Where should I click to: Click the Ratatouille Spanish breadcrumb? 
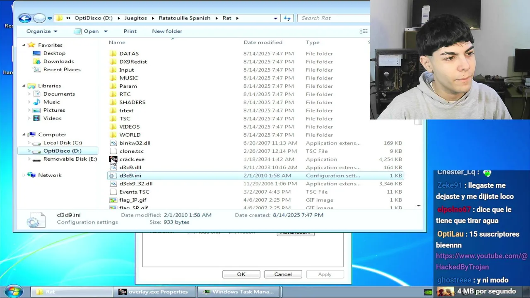[185, 18]
